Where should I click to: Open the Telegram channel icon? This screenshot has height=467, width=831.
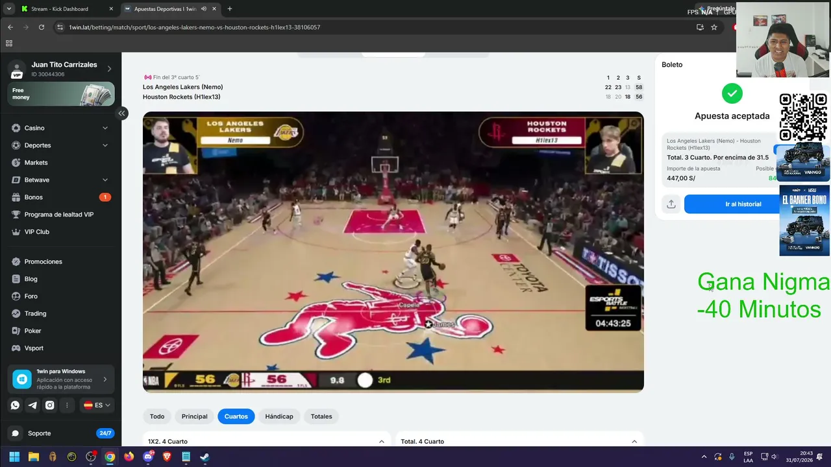pyautogui.click(x=32, y=405)
